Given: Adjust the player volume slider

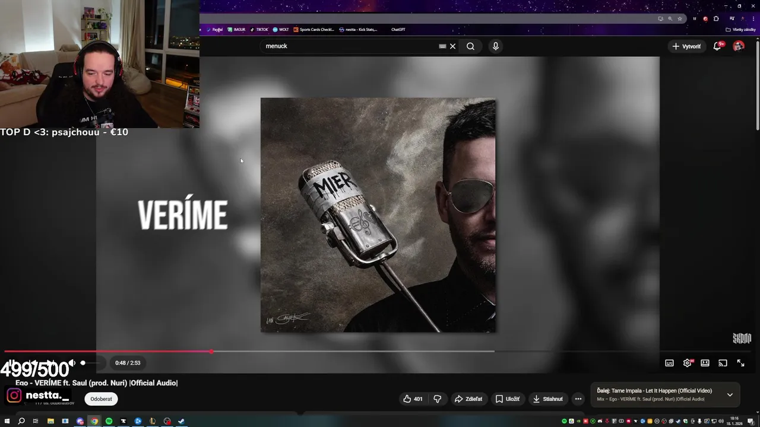Looking at the screenshot, I should [91, 363].
